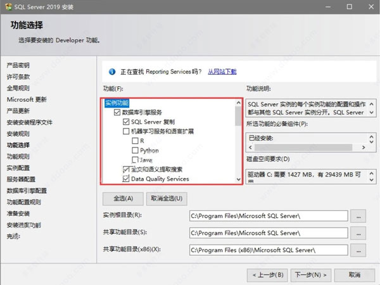Image resolution: width=380 pixels, height=285 pixels.
Task: Tick the Java checkbox
Action: pos(135,160)
